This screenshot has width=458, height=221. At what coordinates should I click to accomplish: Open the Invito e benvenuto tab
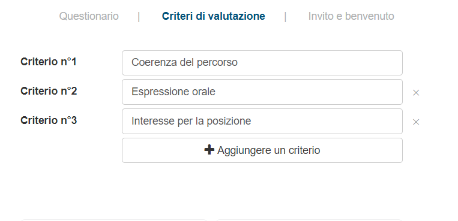(x=351, y=16)
